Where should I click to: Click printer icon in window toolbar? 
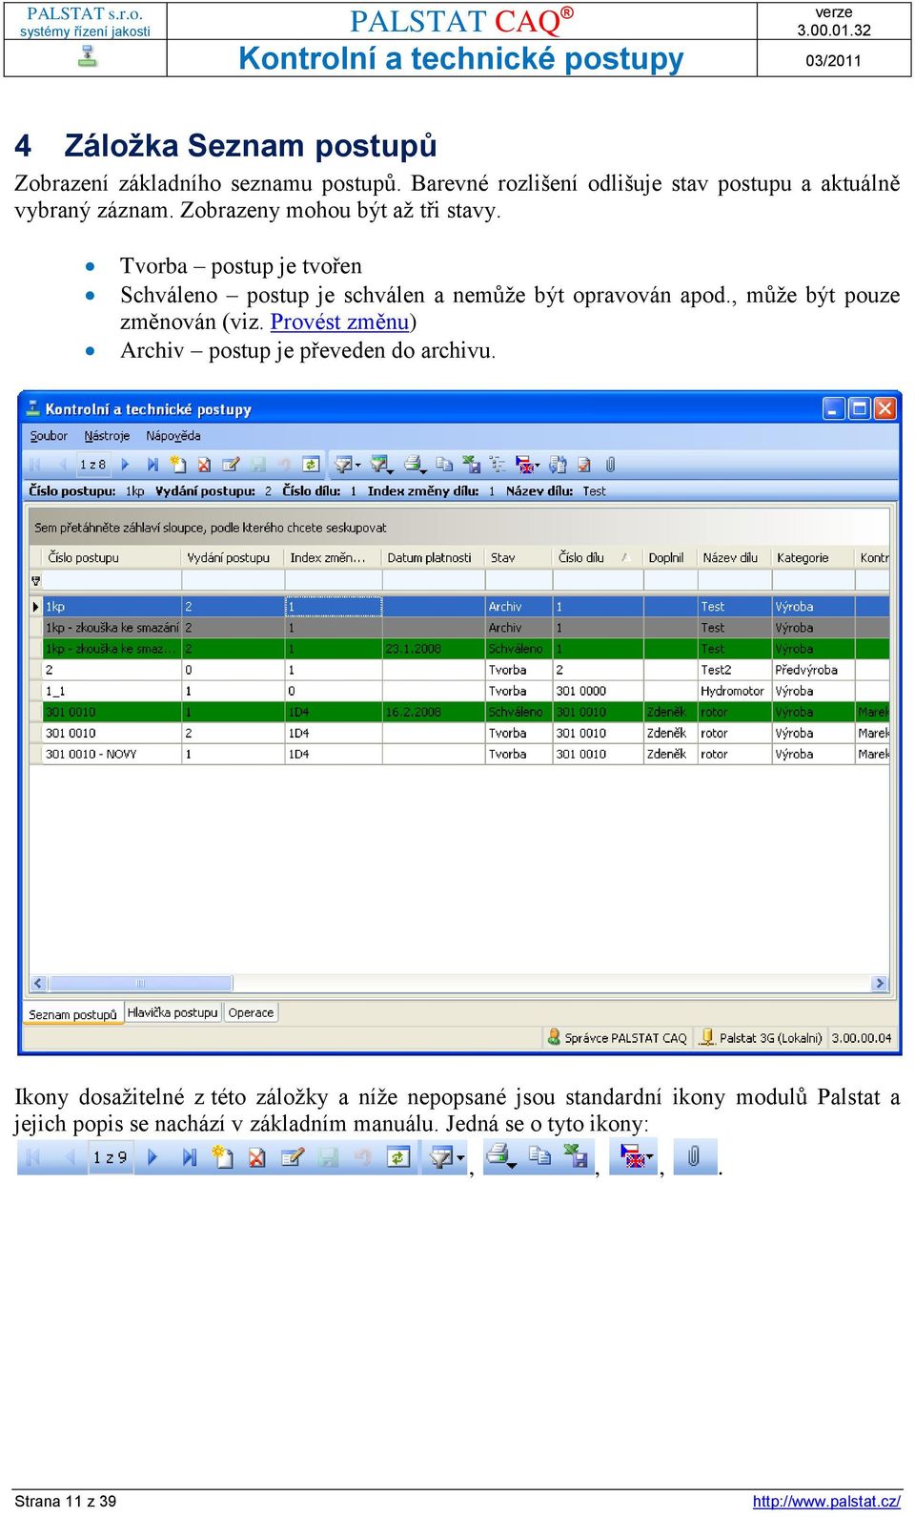click(x=413, y=464)
